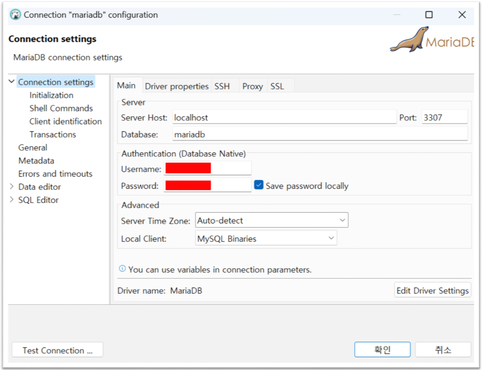This screenshot has width=482, height=370.
Task: Select Connection settings in the tree
Action: point(56,82)
